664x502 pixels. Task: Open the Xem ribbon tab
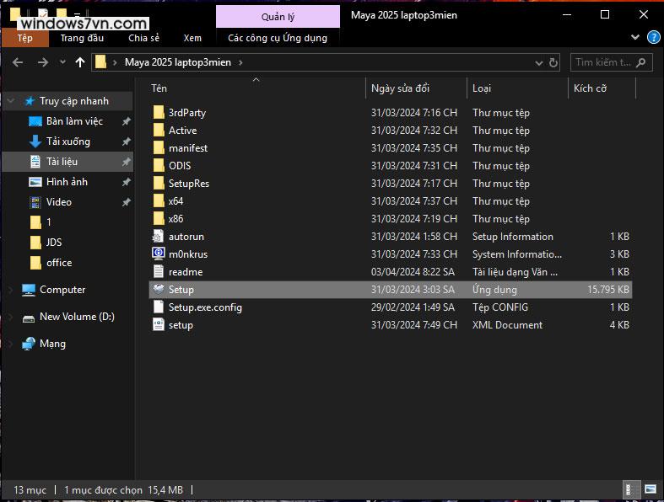(192, 38)
